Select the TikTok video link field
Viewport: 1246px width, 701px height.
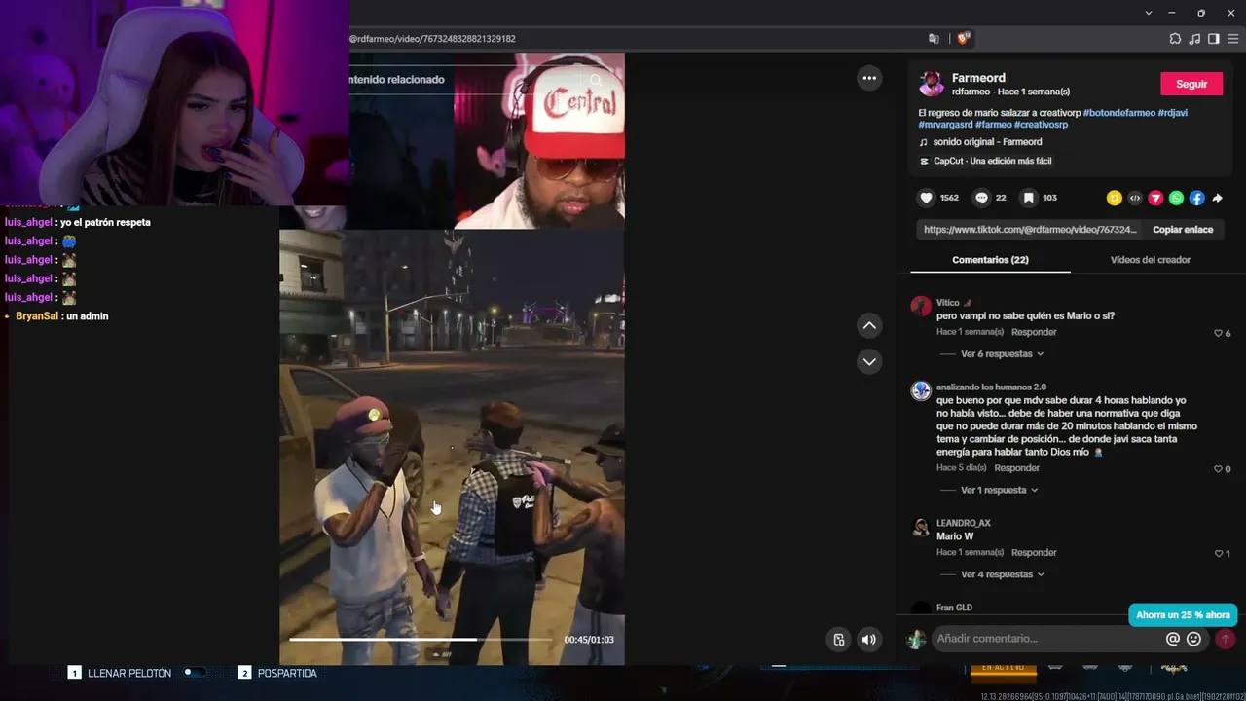coord(1029,230)
